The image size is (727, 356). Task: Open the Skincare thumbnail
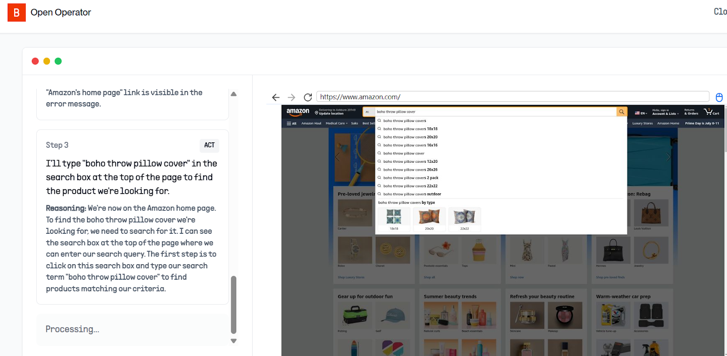tap(527, 315)
